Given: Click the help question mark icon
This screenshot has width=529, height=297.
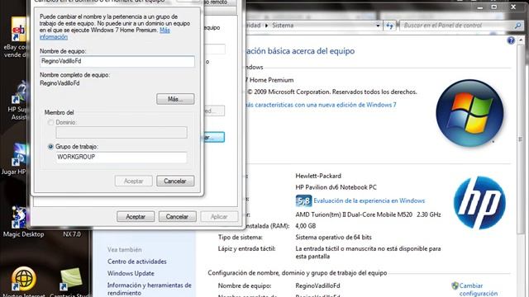Looking at the screenshot, I should [x=511, y=40].
